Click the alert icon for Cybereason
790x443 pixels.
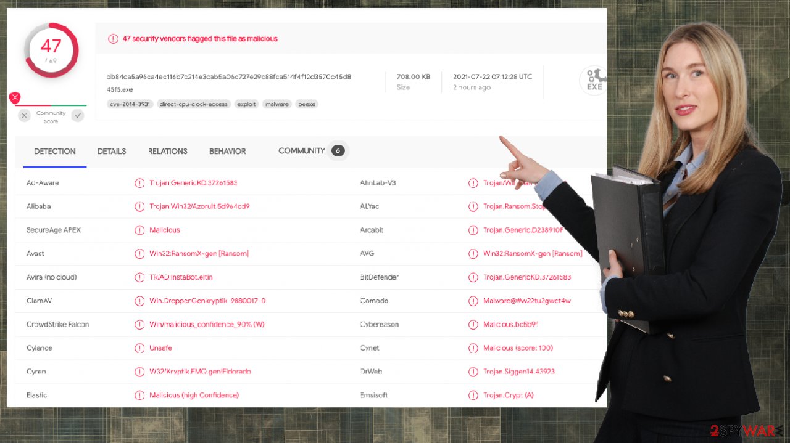tap(473, 324)
